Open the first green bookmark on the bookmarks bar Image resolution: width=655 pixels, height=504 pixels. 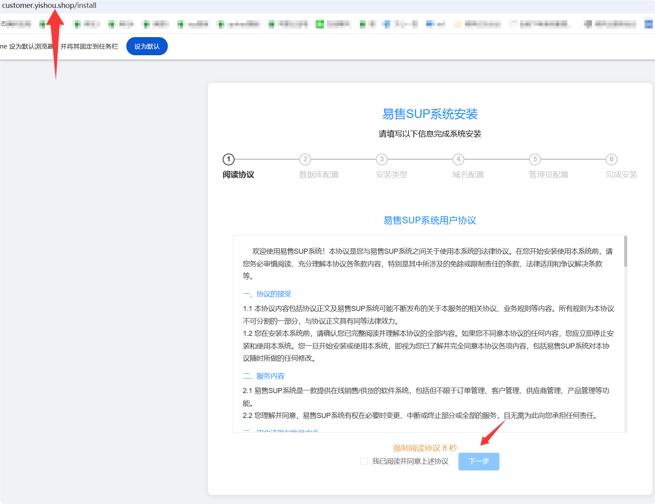[41, 24]
